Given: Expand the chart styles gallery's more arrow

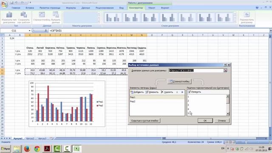Looking at the screenshot, I should tap(235, 21).
